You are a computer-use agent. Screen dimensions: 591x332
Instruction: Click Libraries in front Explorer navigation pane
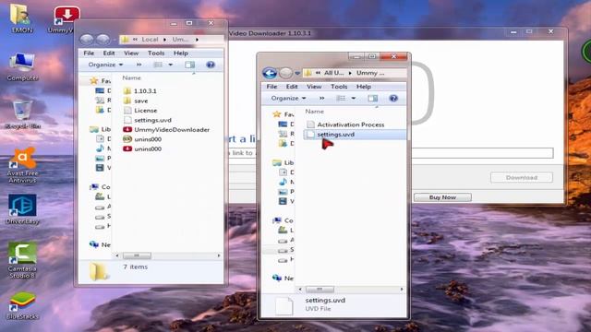[x=283, y=162]
